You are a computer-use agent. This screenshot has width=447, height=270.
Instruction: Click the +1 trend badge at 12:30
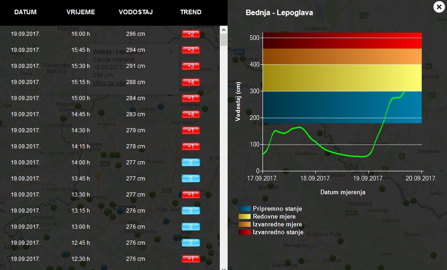coord(191,259)
